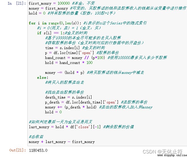This screenshot has height=157, width=187.
Task: Click the line 'first_monry = 100000'
Action: pyautogui.click(x=49, y=3)
